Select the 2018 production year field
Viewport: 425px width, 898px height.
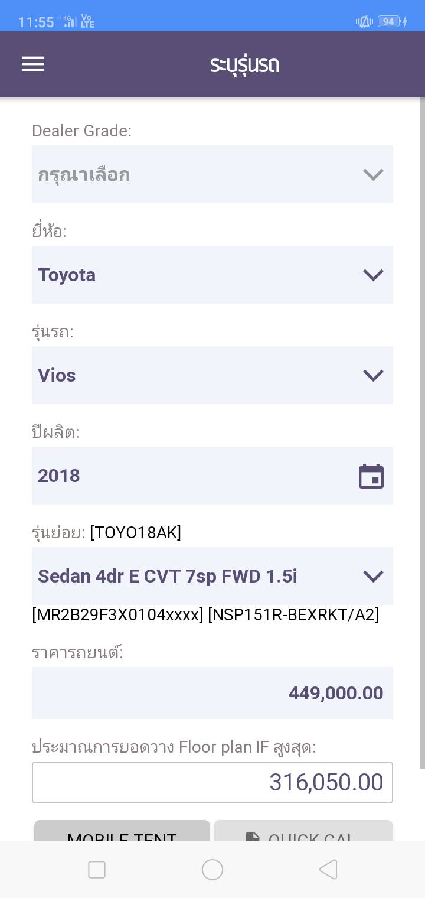(x=195, y=476)
